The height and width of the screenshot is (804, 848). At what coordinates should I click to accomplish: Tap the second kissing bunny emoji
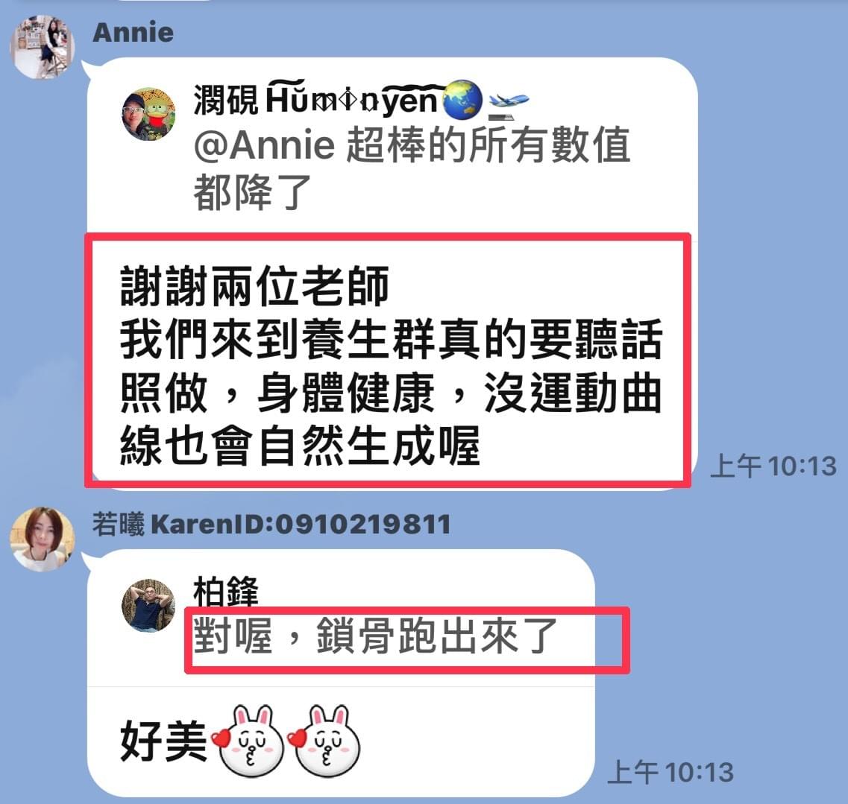324,741
